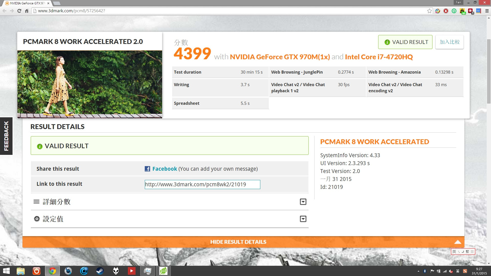Collapse details with the white up arrow
This screenshot has width=491, height=276.
457,242
